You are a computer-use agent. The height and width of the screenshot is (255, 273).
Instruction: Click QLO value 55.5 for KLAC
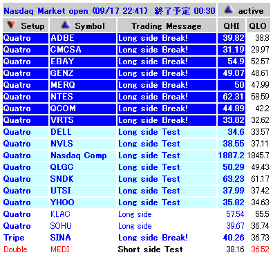click(262, 214)
